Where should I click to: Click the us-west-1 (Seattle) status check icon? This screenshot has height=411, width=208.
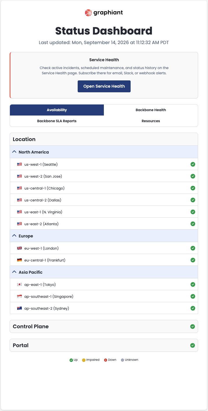tap(193, 164)
